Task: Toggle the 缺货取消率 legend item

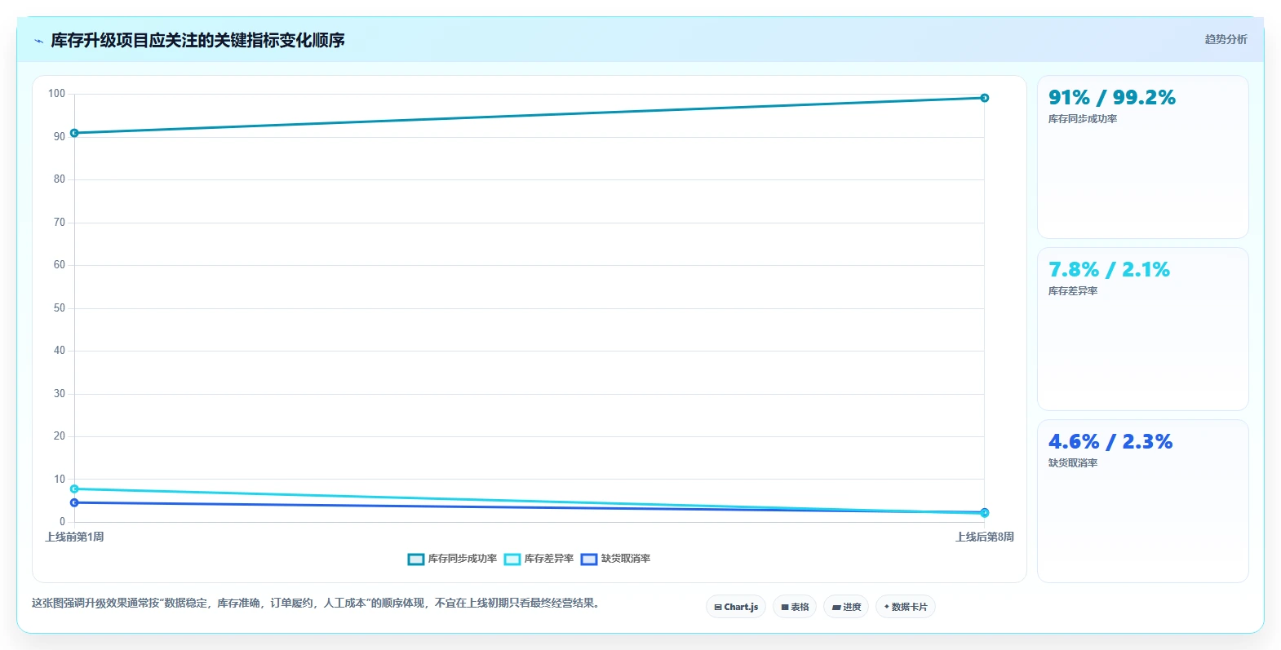Action: tap(615, 559)
